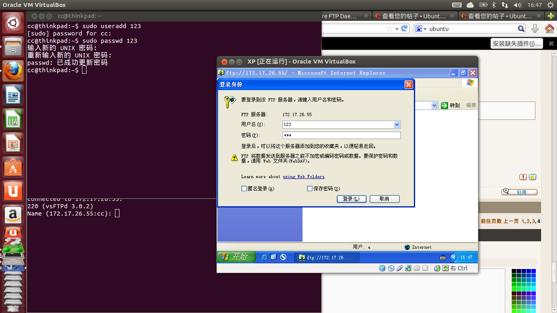Image resolution: width=557 pixels, height=313 pixels.
Task: Tick the 保存密码 save password checkbox
Action: [x=309, y=189]
